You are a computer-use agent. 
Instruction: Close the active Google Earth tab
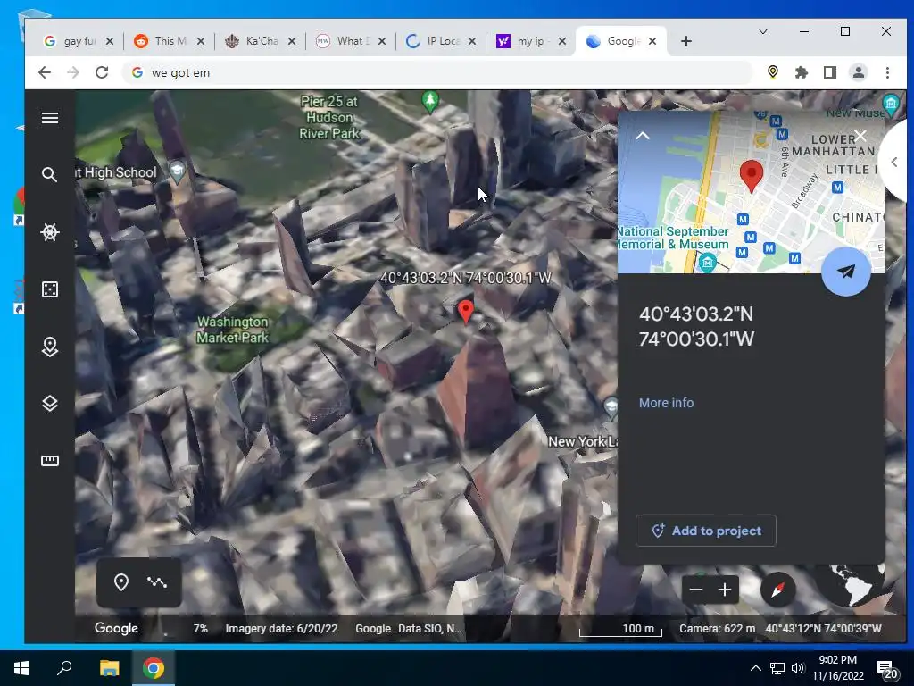(x=652, y=41)
